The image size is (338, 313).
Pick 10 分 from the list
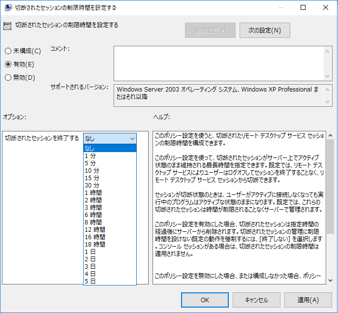click(x=110, y=170)
